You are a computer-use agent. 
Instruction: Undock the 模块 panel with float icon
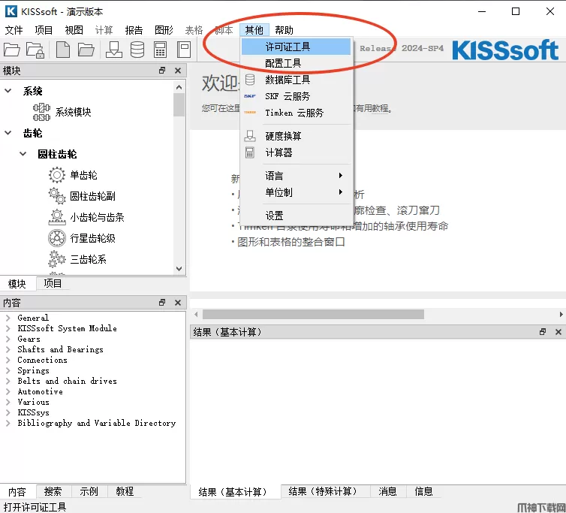click(162, 71)
